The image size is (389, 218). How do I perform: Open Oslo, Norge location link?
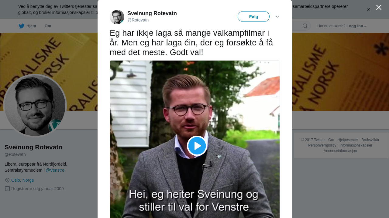click(x=22, y=180)
